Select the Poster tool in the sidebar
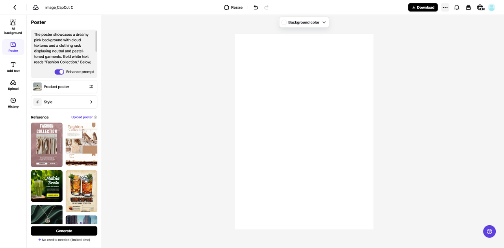The width and height of the screenshot is (504, 248). [13, 47]
